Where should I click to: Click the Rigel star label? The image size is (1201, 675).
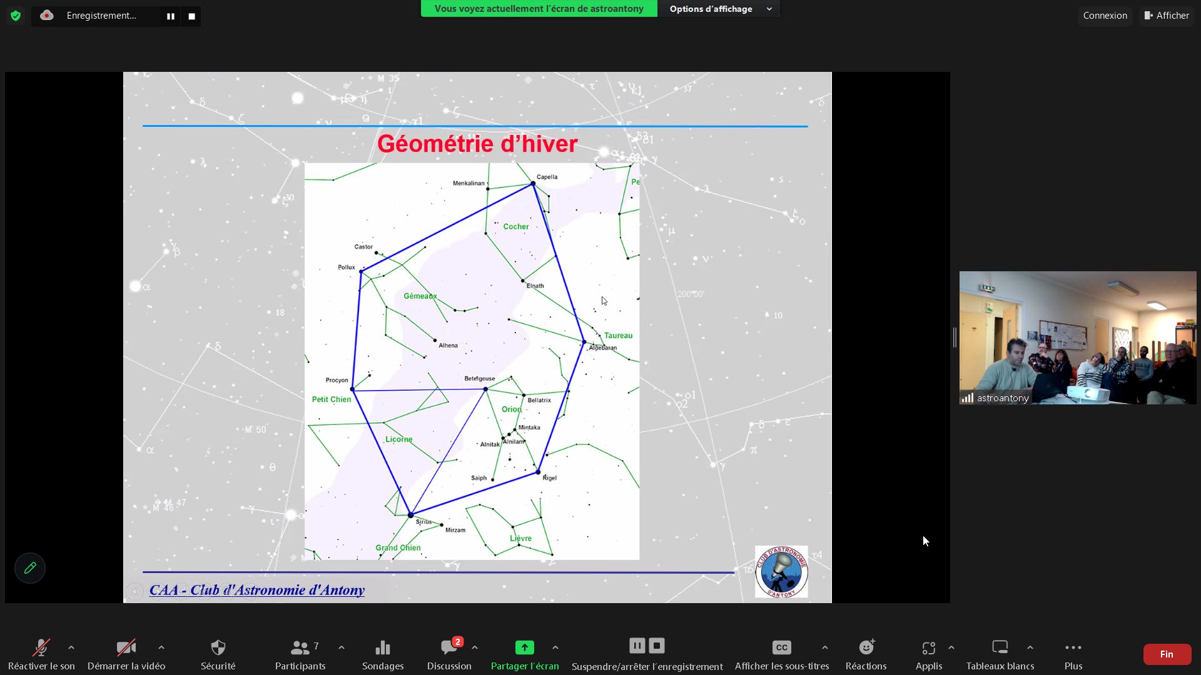coord(549,478)
